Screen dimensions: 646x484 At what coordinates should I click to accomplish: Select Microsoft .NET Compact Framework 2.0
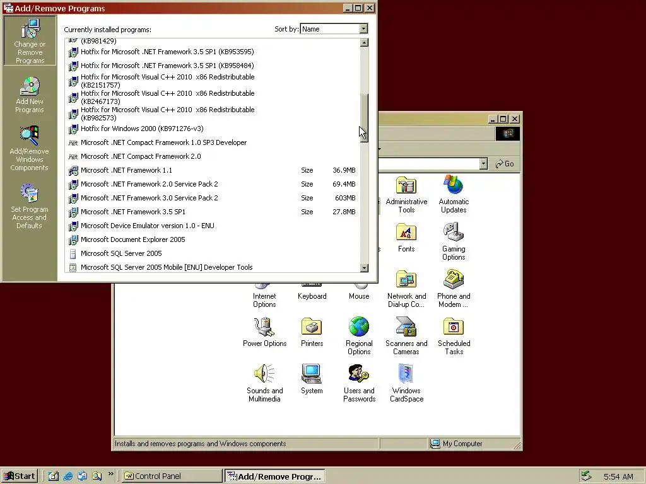[x=213, y=156]
